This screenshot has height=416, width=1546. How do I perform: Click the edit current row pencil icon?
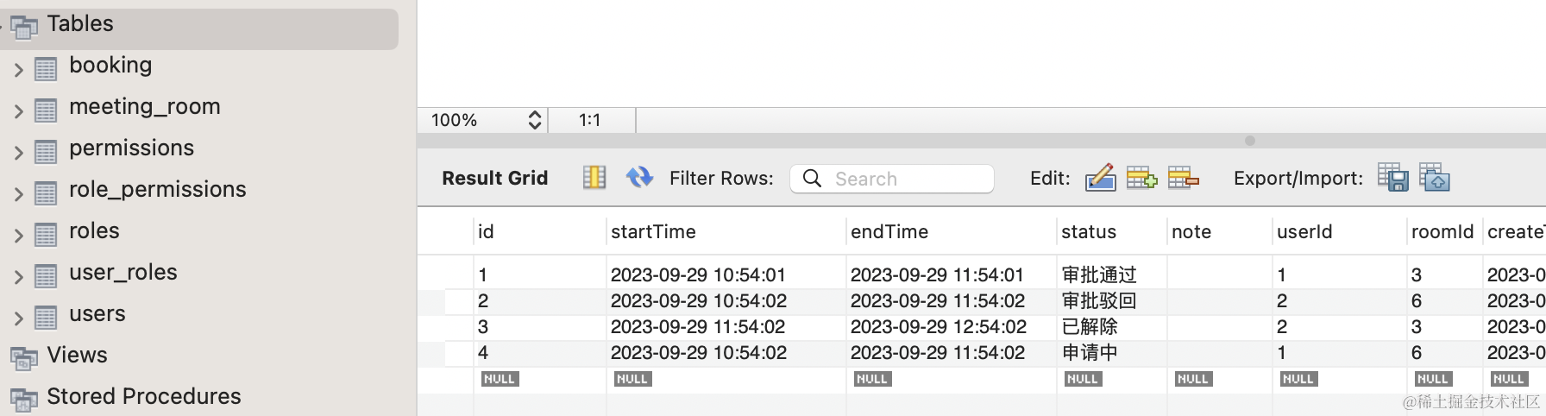click(x=1100, y=178)
